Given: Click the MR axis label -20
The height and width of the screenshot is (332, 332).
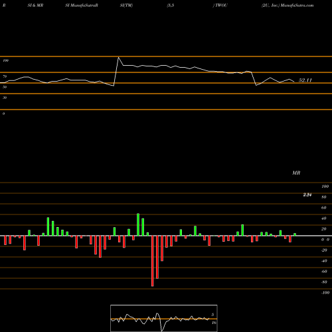Looking at the screenshot, I should [x=324, y=250].
